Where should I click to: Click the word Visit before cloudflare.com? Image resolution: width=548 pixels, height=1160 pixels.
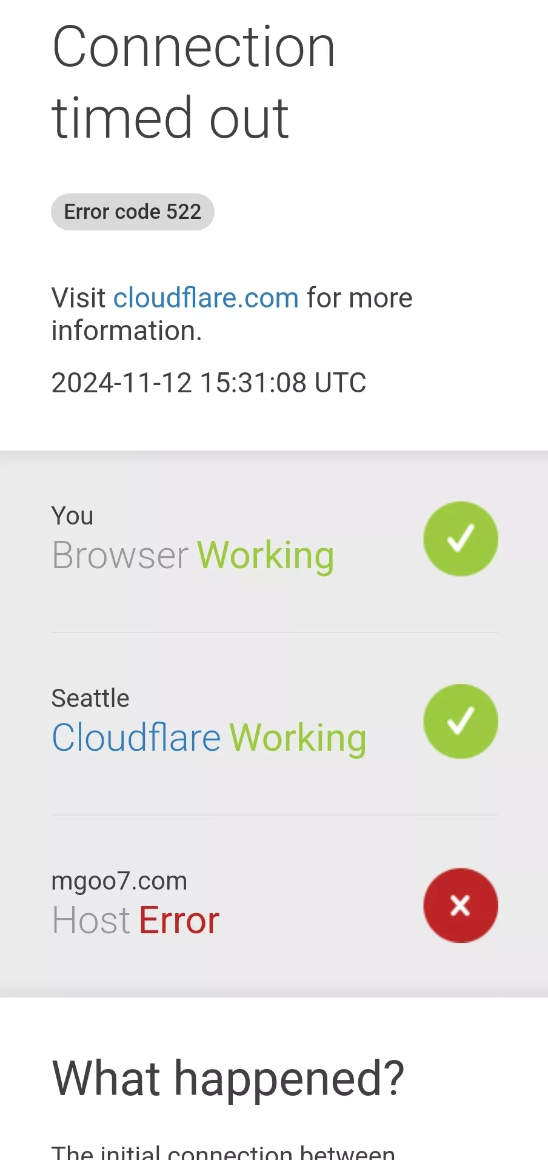coord(79,298)
